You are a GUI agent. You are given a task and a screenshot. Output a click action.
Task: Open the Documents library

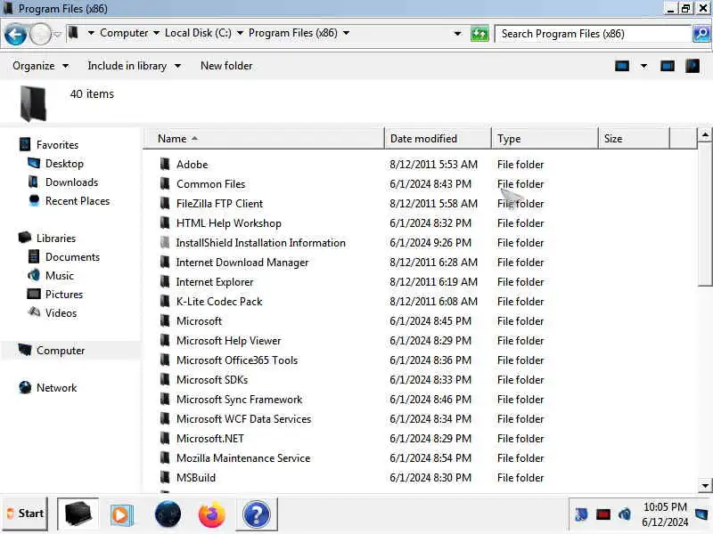72,257
